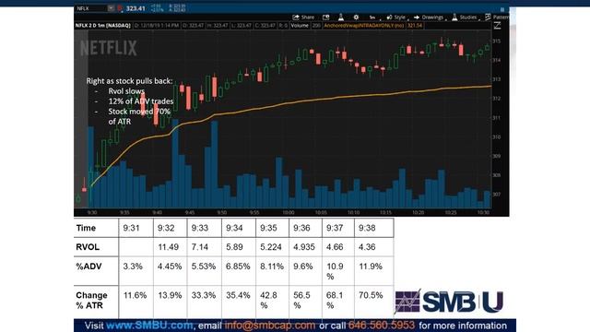Click the red clock icon beside symbol dropdown
Image resolution: width=590 pixels, height=332 pixels.
click(x=120, y=8)
